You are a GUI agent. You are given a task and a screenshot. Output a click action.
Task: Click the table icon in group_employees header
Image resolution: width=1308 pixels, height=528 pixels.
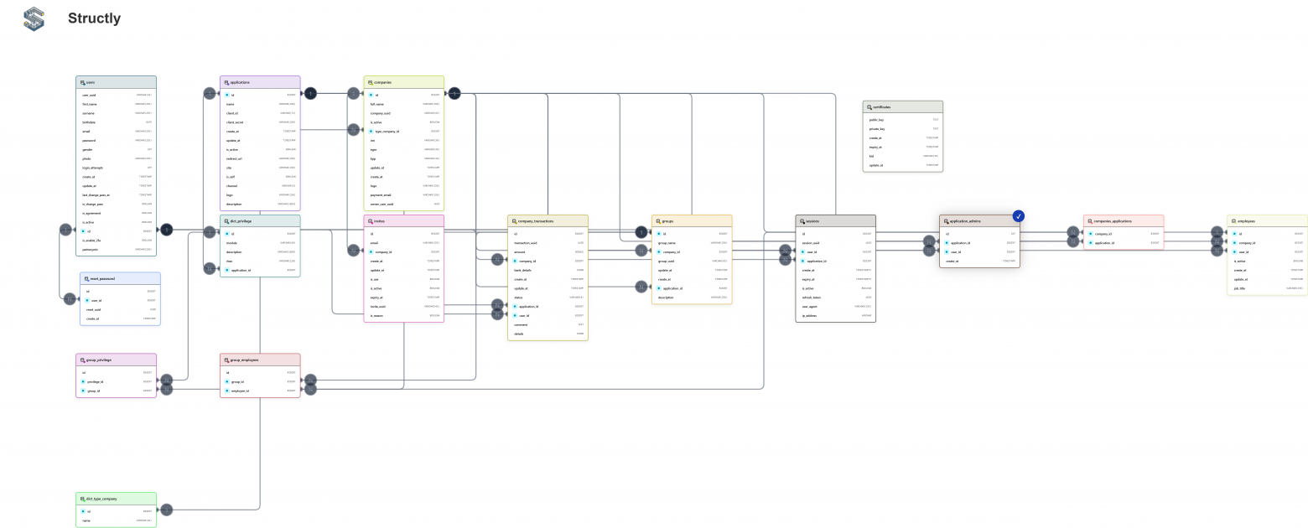(x=226, y=360)
